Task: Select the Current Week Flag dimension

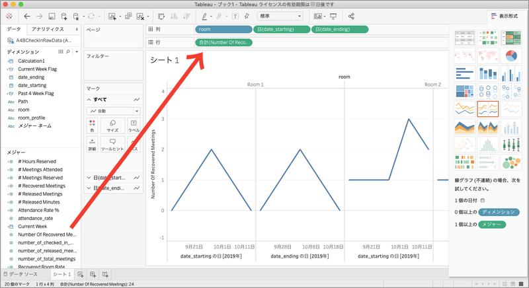Action: pos(38,69)
